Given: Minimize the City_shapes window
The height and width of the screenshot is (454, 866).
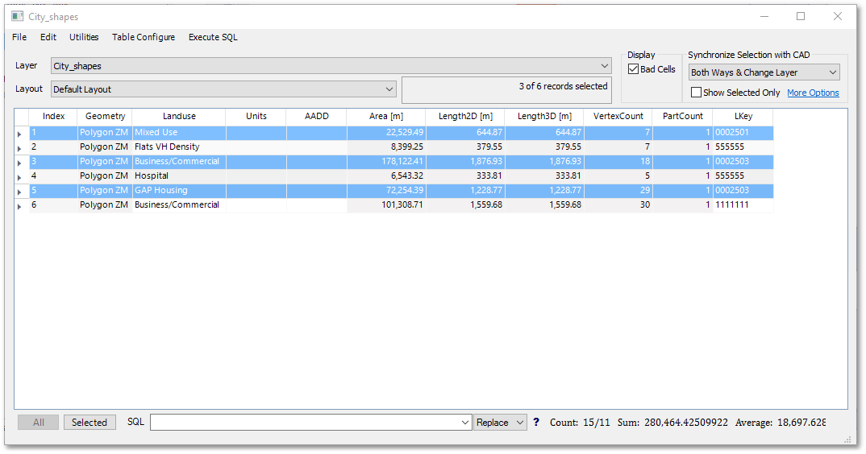Looking at the screenshot, I should [x=764, y=16].
